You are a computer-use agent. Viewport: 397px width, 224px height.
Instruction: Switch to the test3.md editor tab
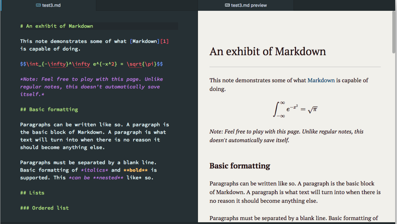pos(48,5)
